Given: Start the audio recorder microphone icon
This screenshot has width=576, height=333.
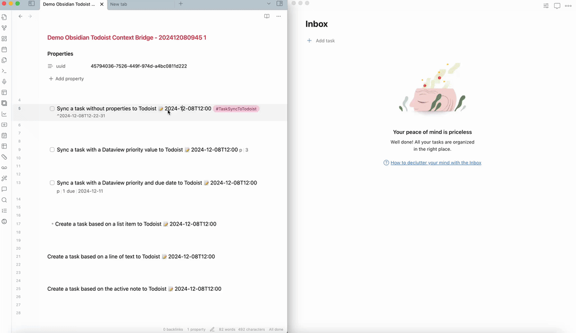Looking at the screenshot, I should pyautogui.click(x=4, y=82).
